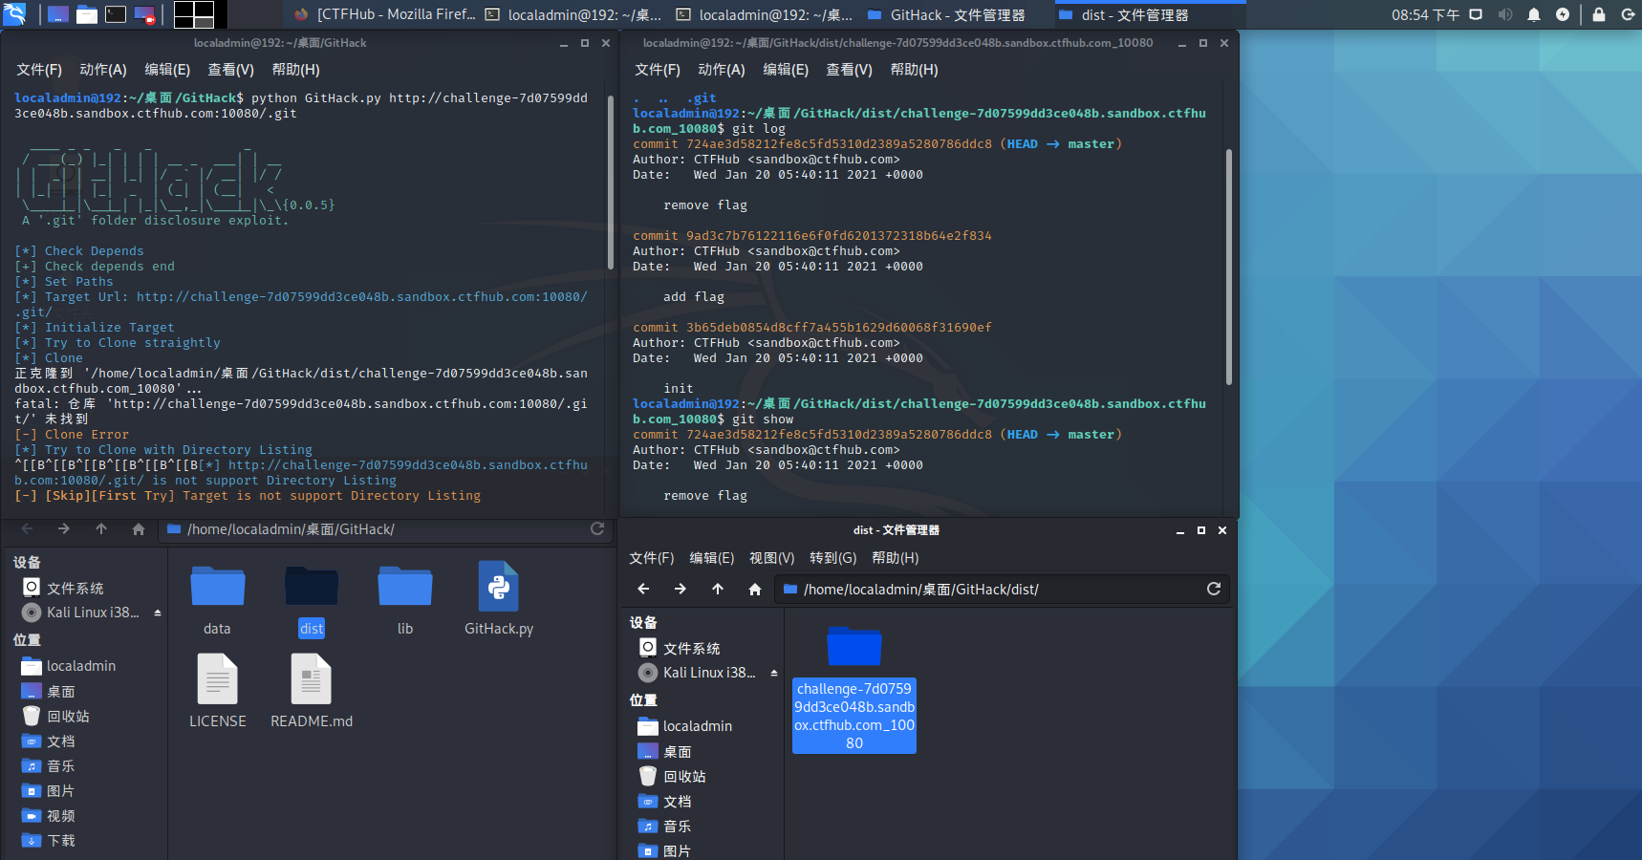Open 动作(A) menu in right git log terminal
The height and width of the screenshot is (860, 1642).
(722, 70)
